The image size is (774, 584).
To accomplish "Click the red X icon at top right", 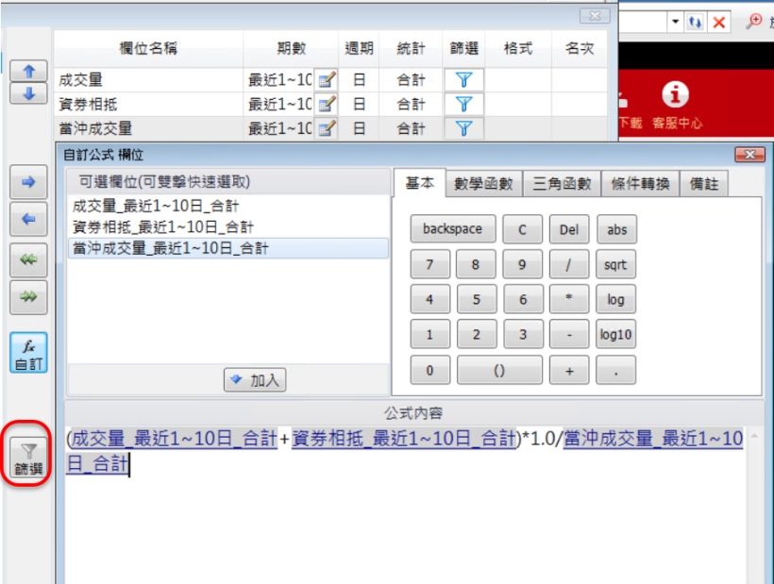I will [716, 21].
